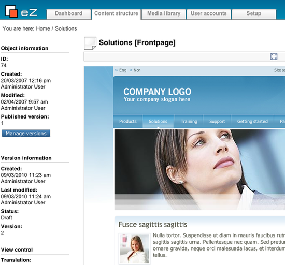Click the object ID value 74
285x265 pixels.
(4, 65)
